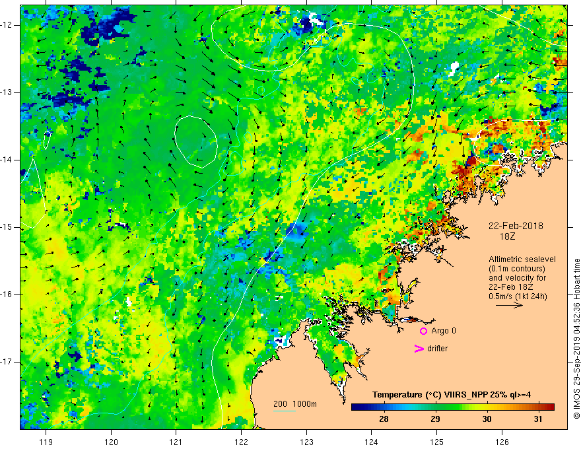
Task: Click the magenta Argo 0 circle icon
Action: click(423, 331)
